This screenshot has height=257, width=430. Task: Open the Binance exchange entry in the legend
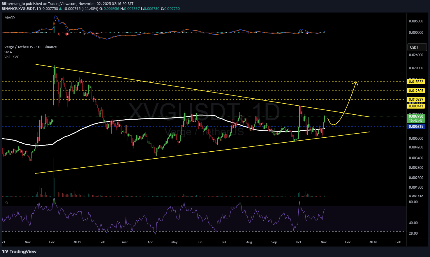coord(50,47)
